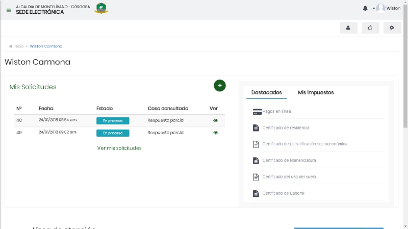The height and width of the screenshot is (229, 408).
Task: Select the Destacados tab
Action: (267, 92)
